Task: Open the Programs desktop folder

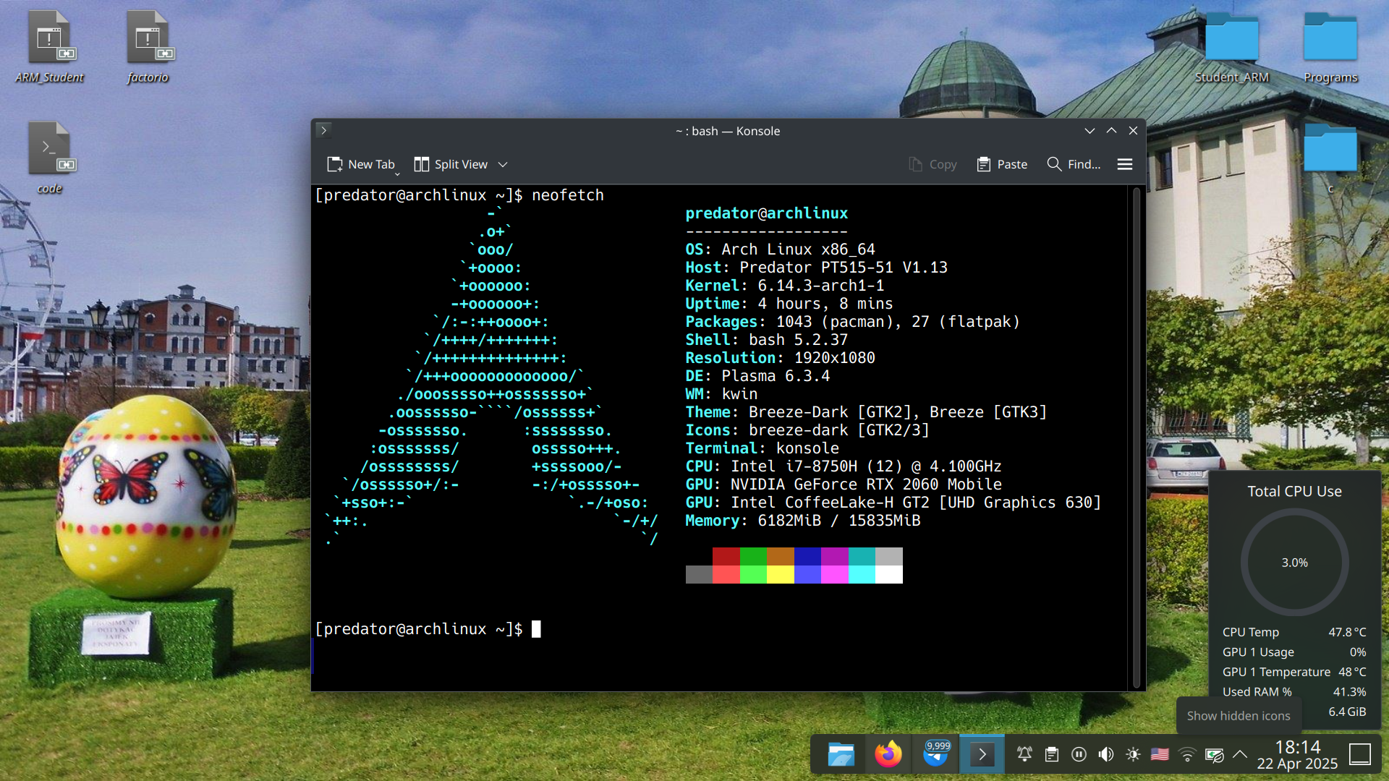Action: [x=1330, y=48]
